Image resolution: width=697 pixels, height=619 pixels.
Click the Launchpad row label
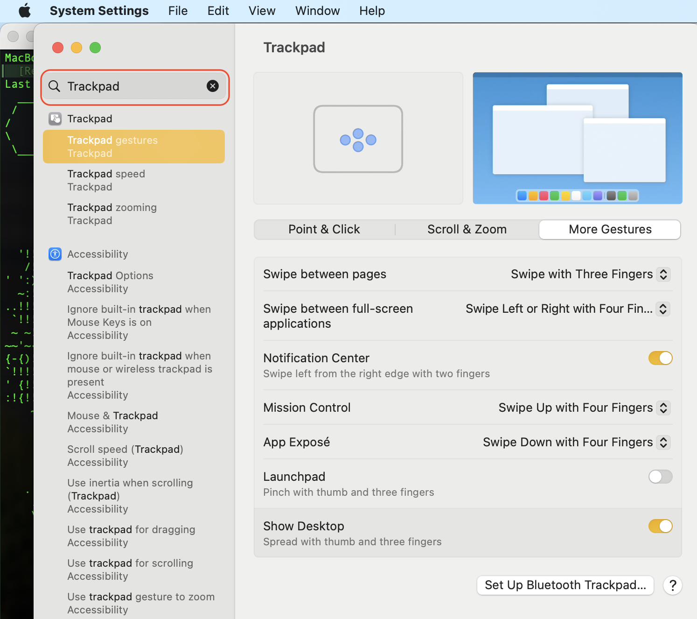coord(294,477)
